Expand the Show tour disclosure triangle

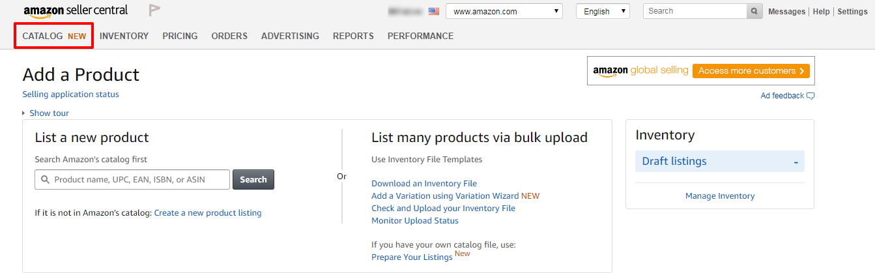pyautogui.click(x=24, y=113)
